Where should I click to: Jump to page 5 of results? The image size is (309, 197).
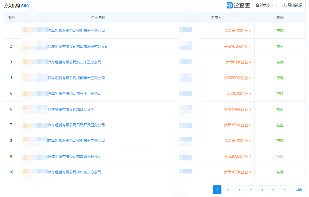point(262,190)
